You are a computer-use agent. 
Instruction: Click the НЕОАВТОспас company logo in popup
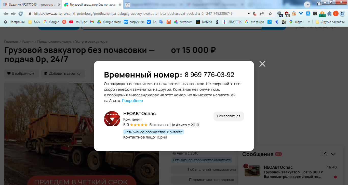point(112,119)
